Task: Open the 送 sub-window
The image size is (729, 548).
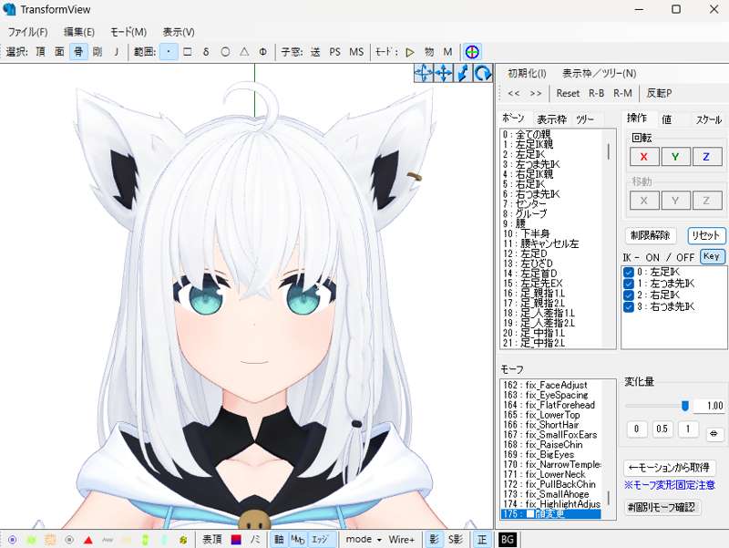Action: pyautogui.click(x=315, y=52)
